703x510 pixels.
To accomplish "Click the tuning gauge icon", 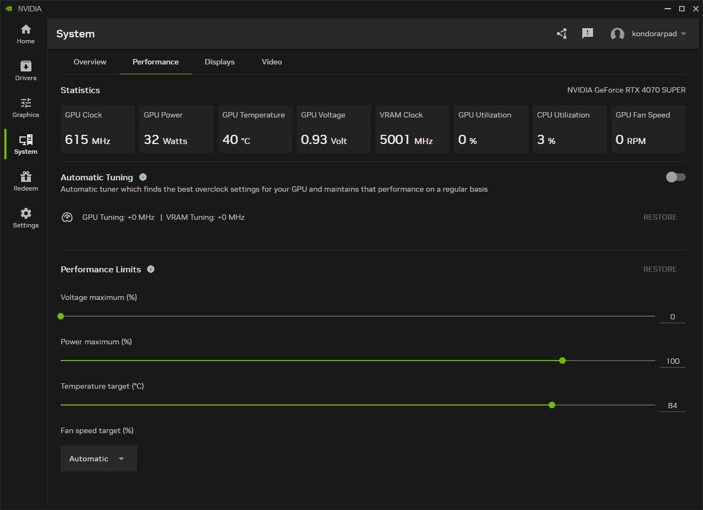I will tap(67, 217).
